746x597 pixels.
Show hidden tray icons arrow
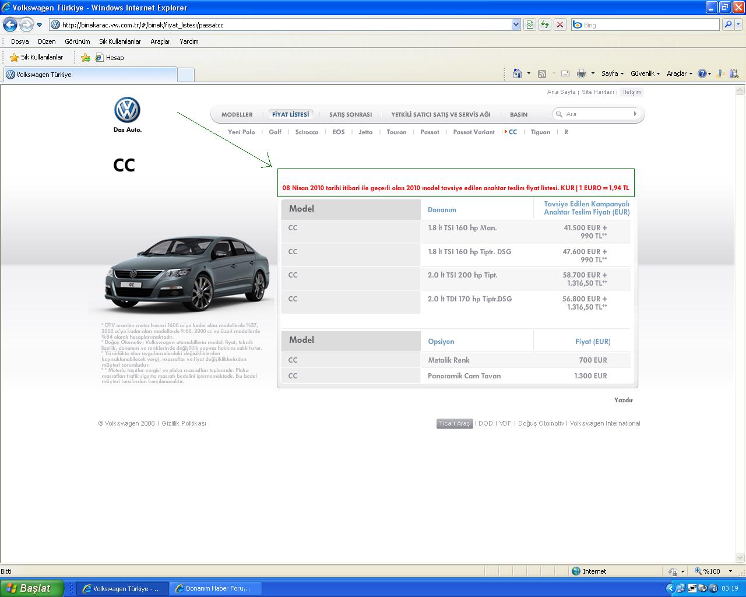tap(670, 589)
